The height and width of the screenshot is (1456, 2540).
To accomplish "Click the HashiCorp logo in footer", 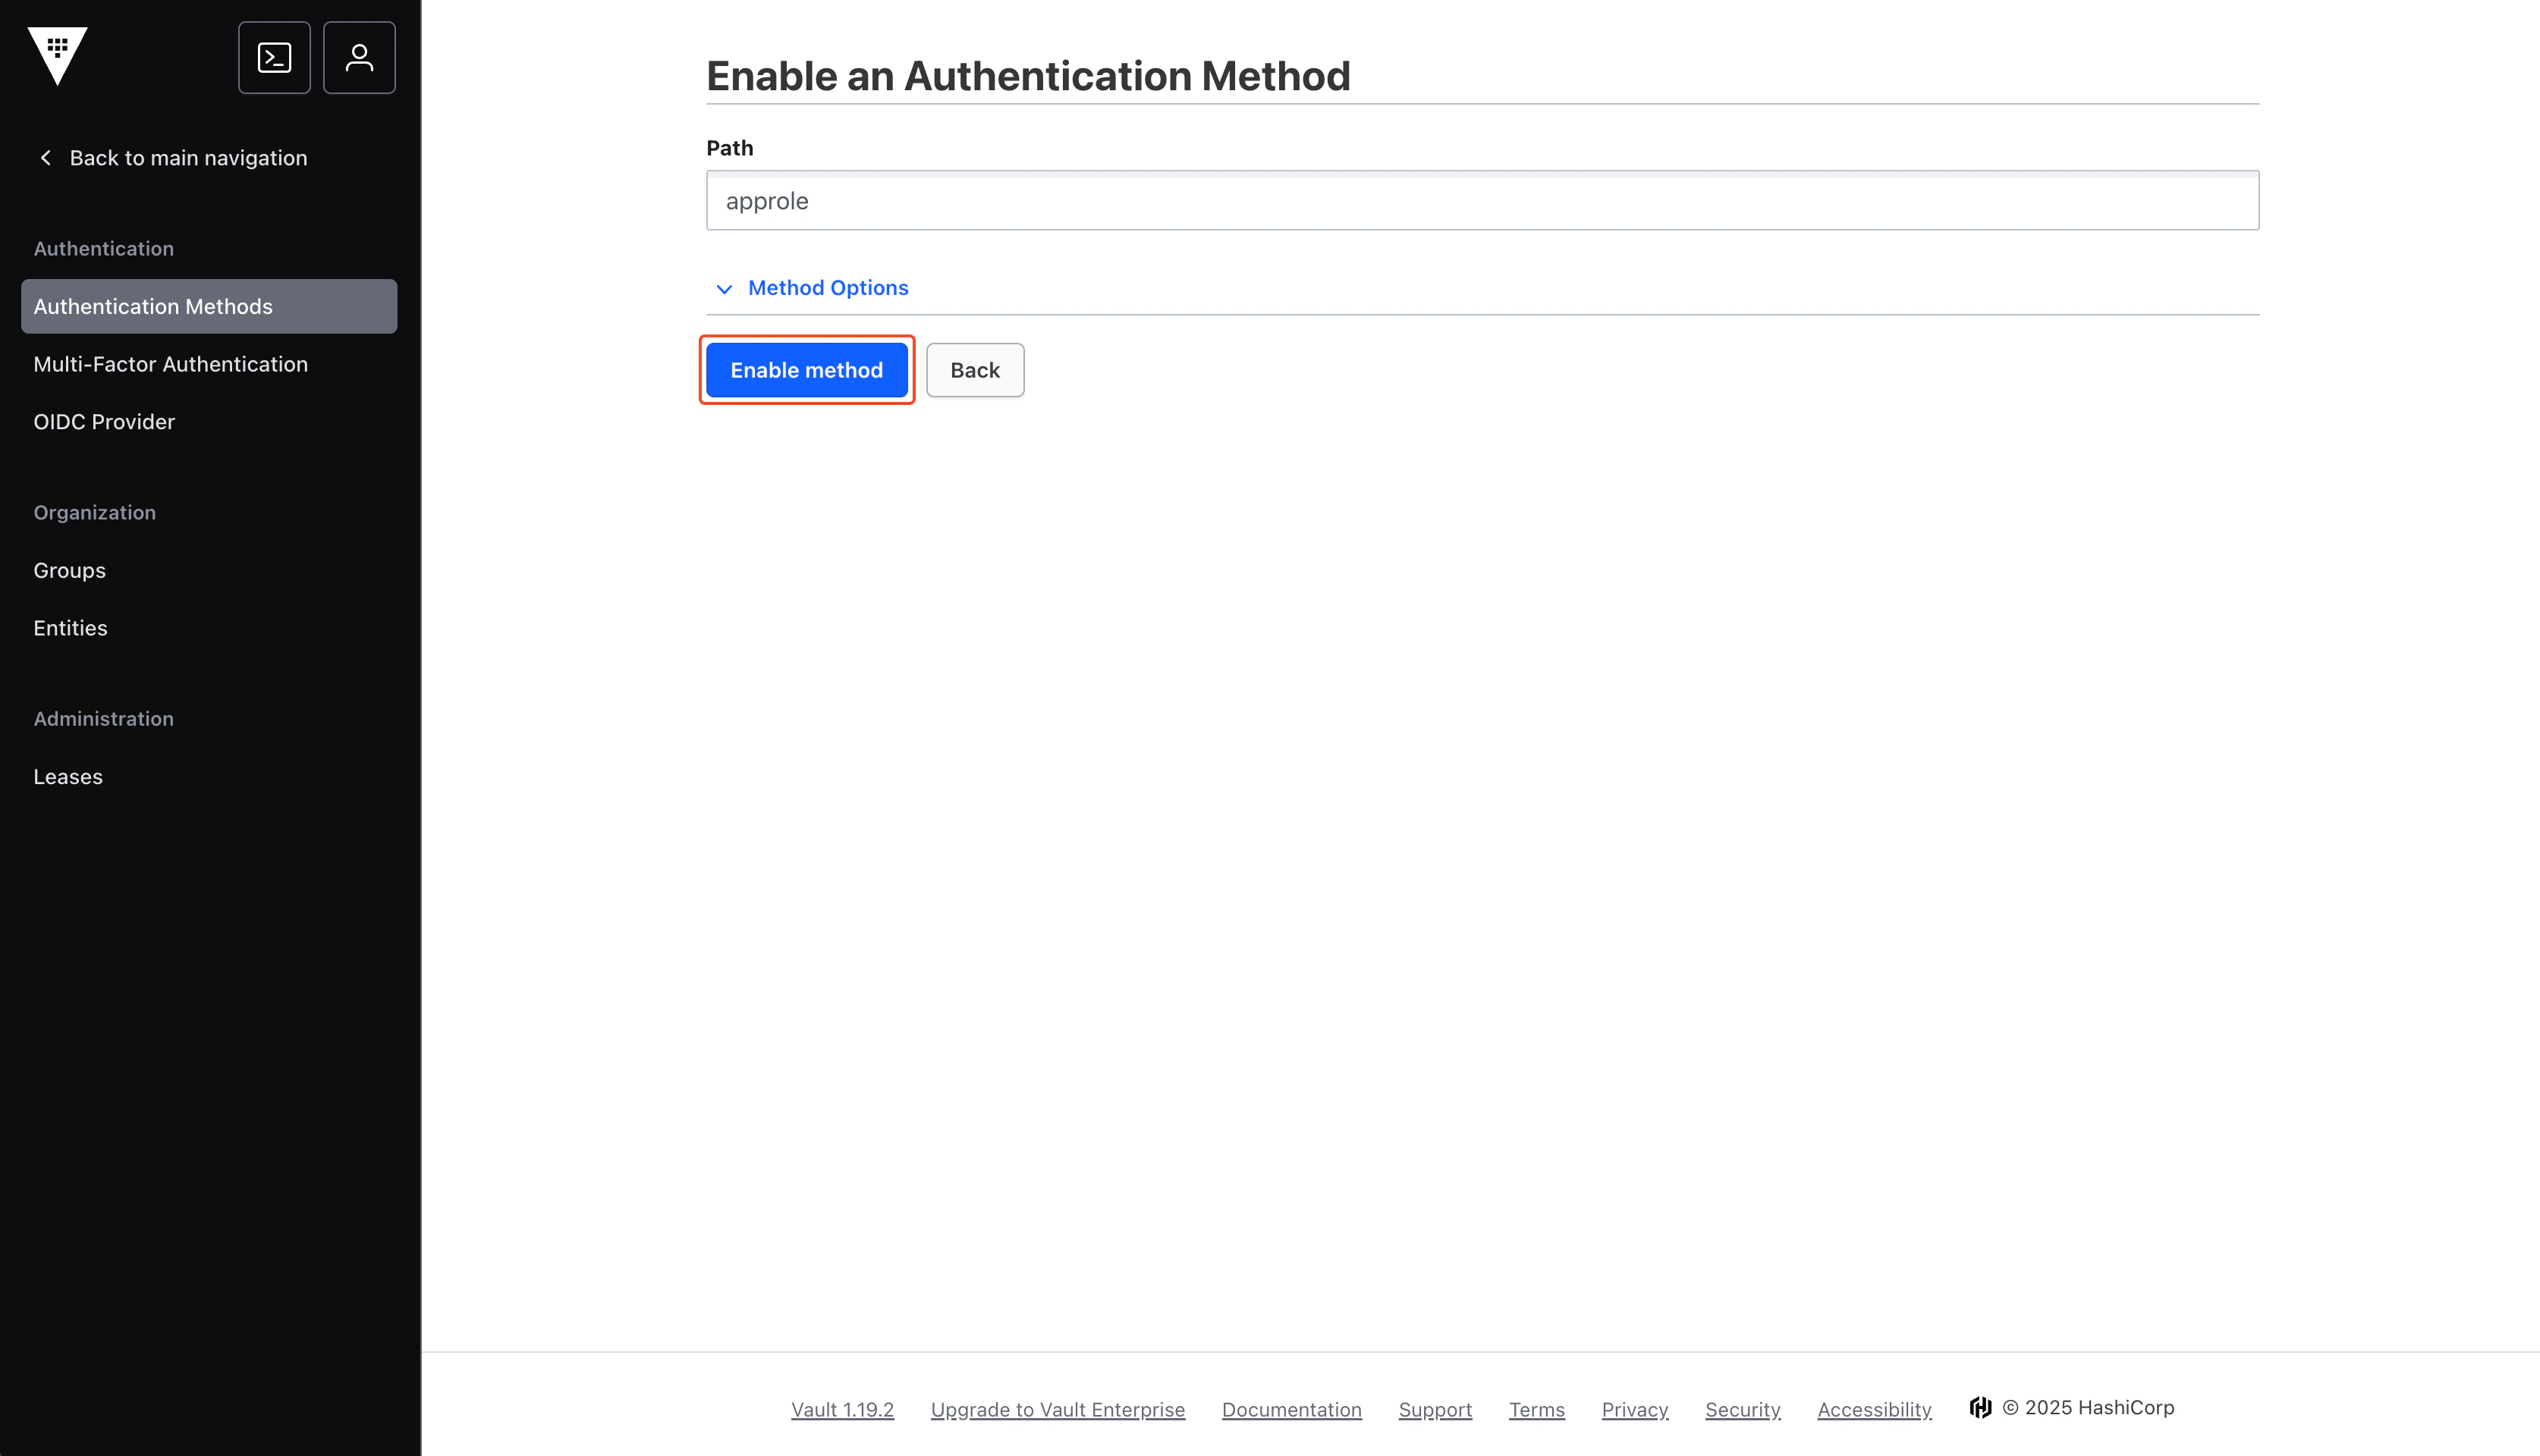I will pos(1980,1408).
